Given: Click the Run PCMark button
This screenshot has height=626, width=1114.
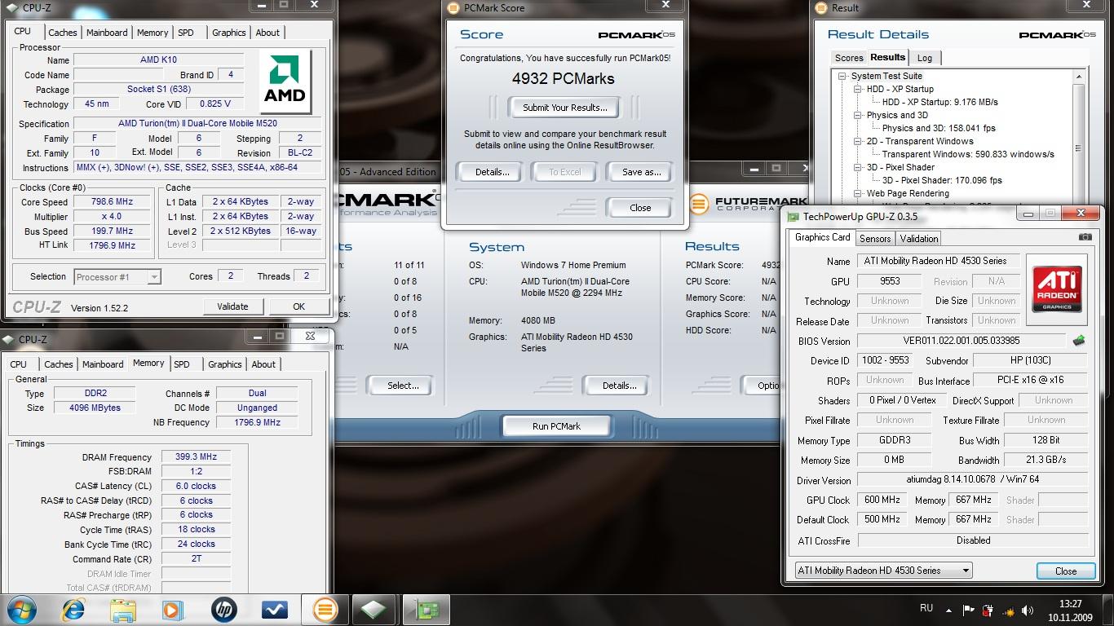Looking at the screenshot, I should 556,426.
